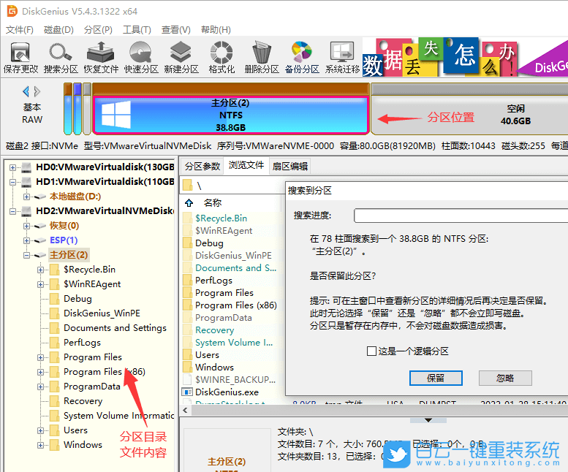Screen dimensions: 568x472
Task: Click the 新建分区 icon
Action: click(181, 57)
